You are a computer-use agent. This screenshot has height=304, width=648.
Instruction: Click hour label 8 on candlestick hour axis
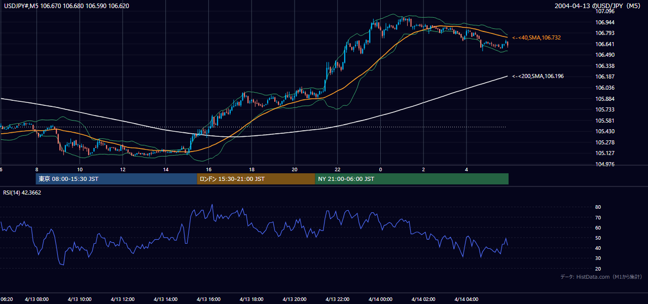[37, 169]
